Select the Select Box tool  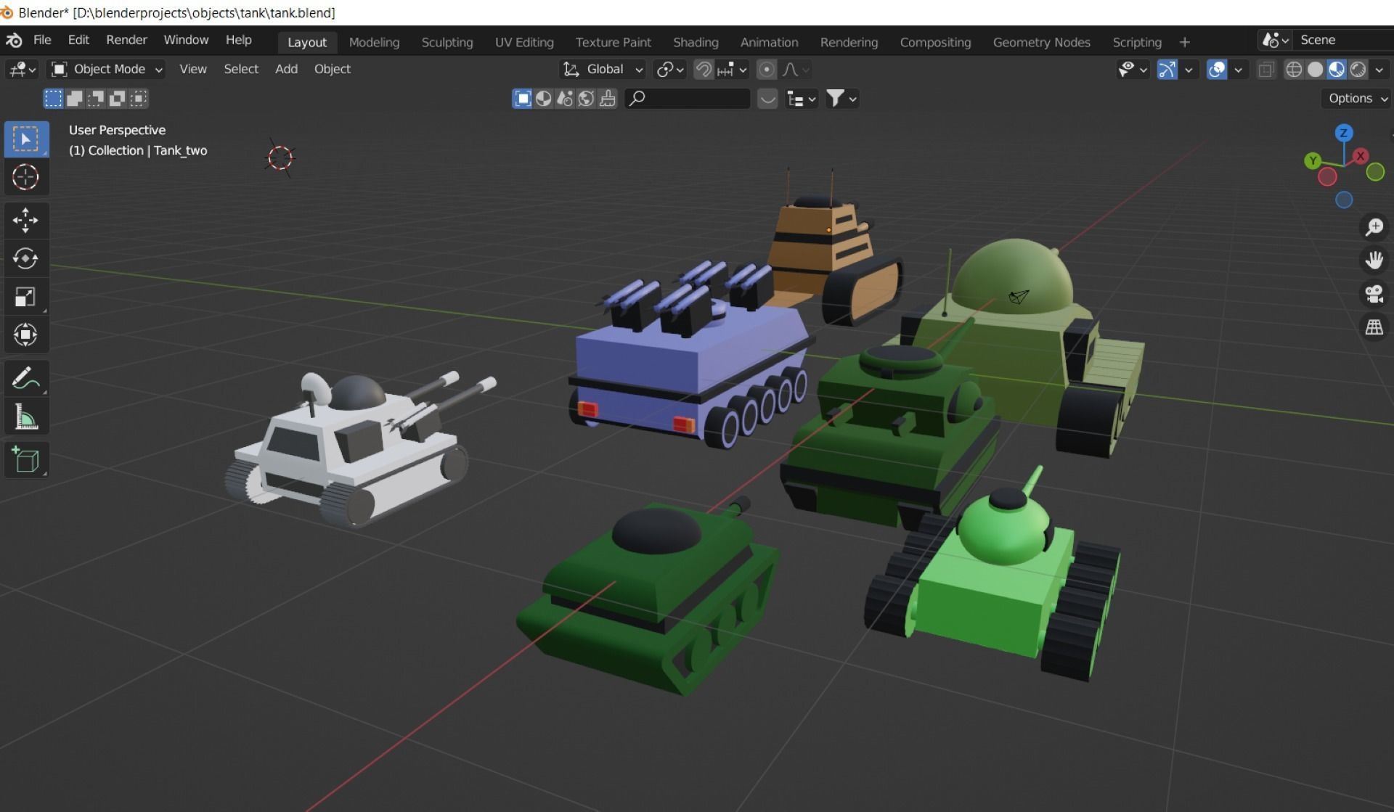coord(26,139)
